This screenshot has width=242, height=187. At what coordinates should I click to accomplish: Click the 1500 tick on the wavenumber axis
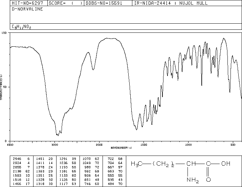click(144, 145)
